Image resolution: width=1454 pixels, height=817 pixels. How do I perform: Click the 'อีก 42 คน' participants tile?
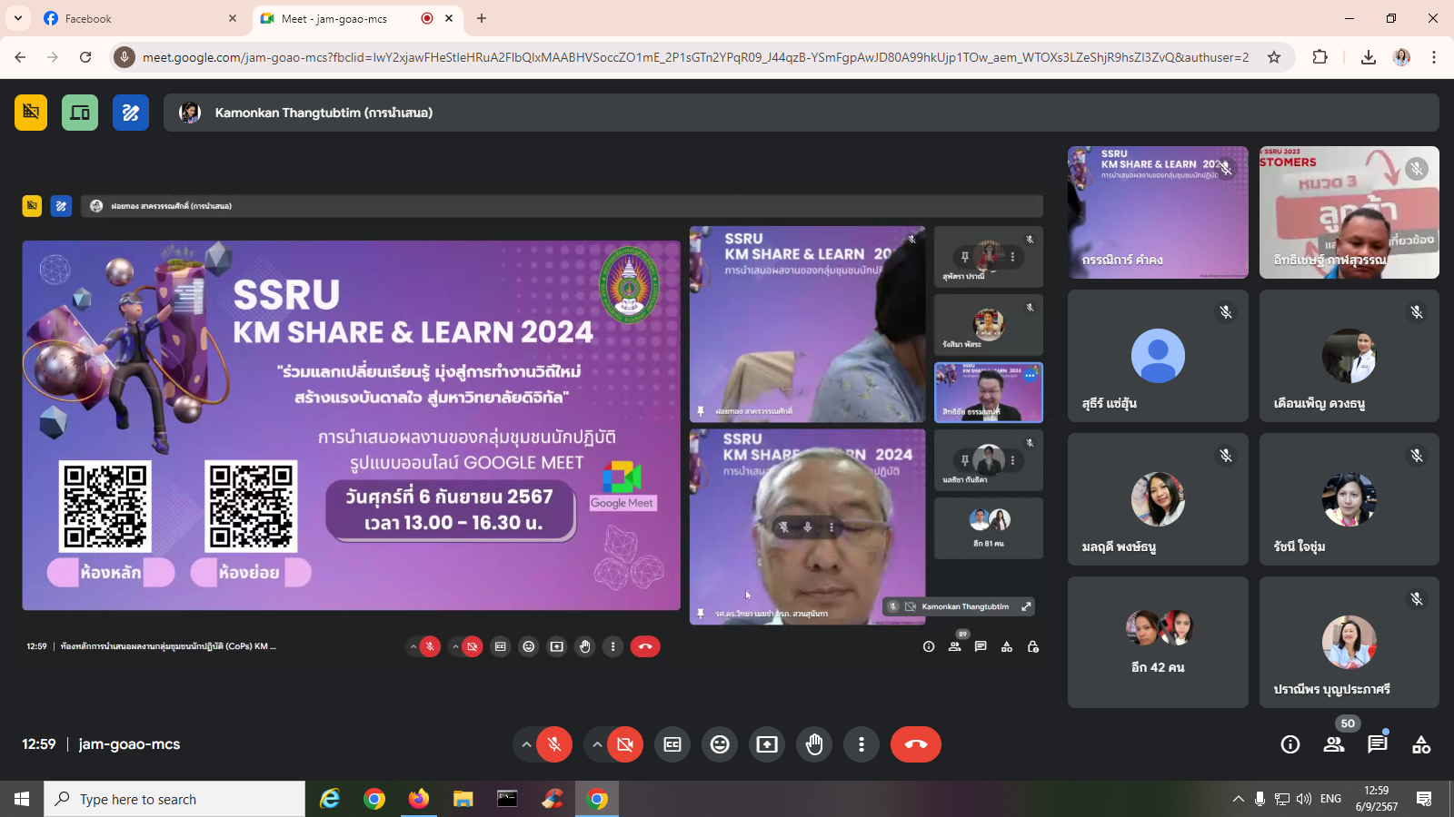click(x=1158, y=642)
